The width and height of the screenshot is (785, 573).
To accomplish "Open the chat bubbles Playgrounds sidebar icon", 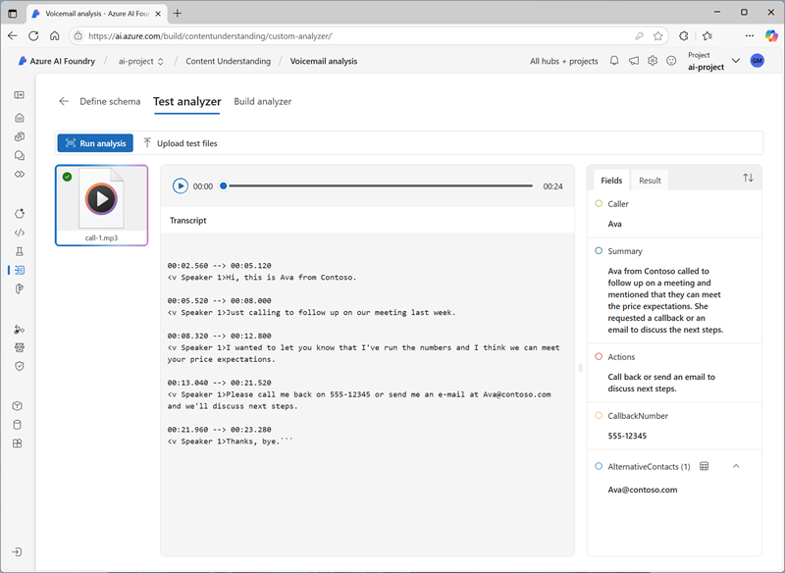I will coord(19,156).
